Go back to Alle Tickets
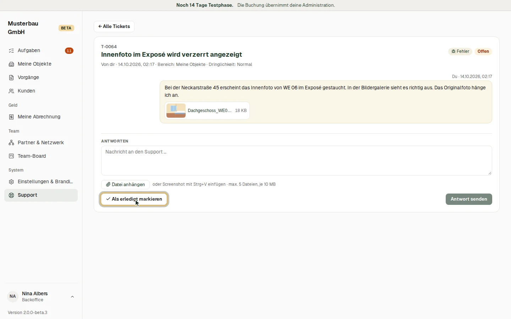 pyautogui.click(x=114, y=27)
